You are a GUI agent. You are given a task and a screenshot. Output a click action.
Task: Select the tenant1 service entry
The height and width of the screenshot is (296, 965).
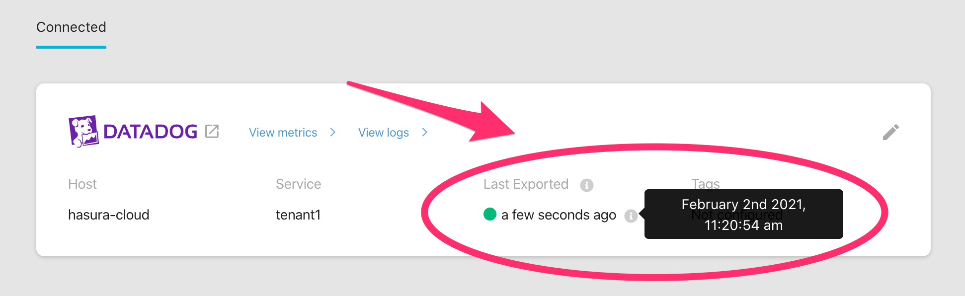(298, 215)
